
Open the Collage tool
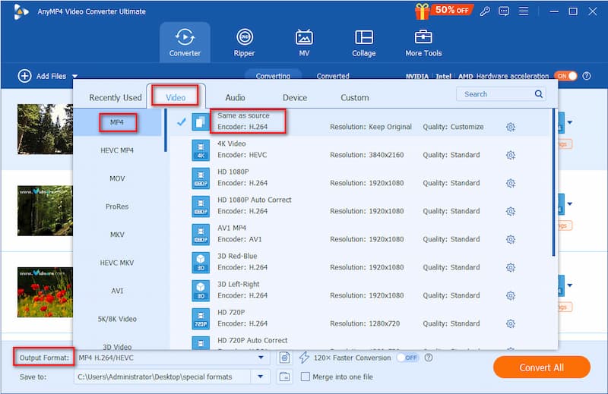click(x=364, y=43)
